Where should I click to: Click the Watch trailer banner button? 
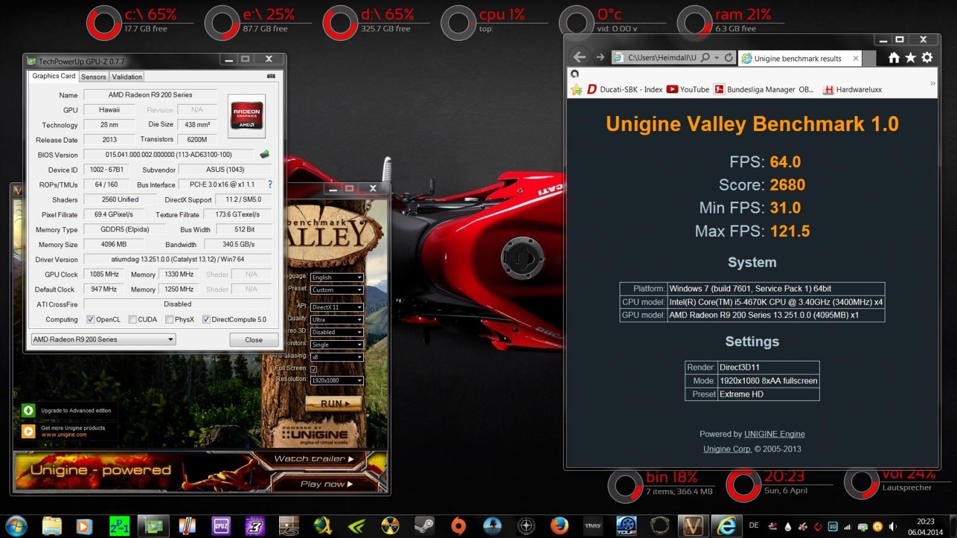pyautogui.click(x=313, y=459)
